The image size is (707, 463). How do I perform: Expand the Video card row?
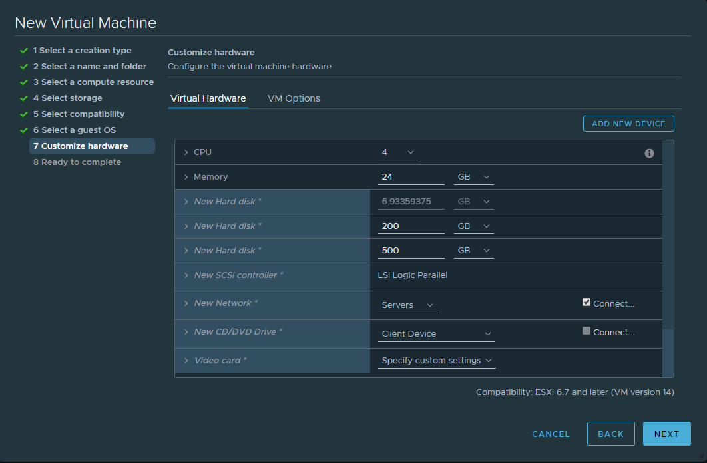click(x=186, y=361)
